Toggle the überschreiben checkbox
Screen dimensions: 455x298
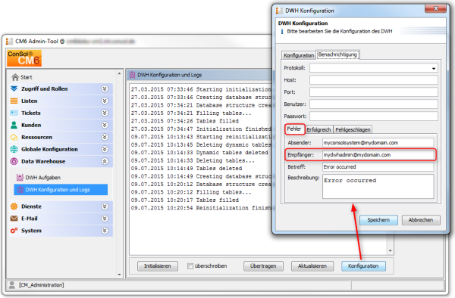coord(190,266)
